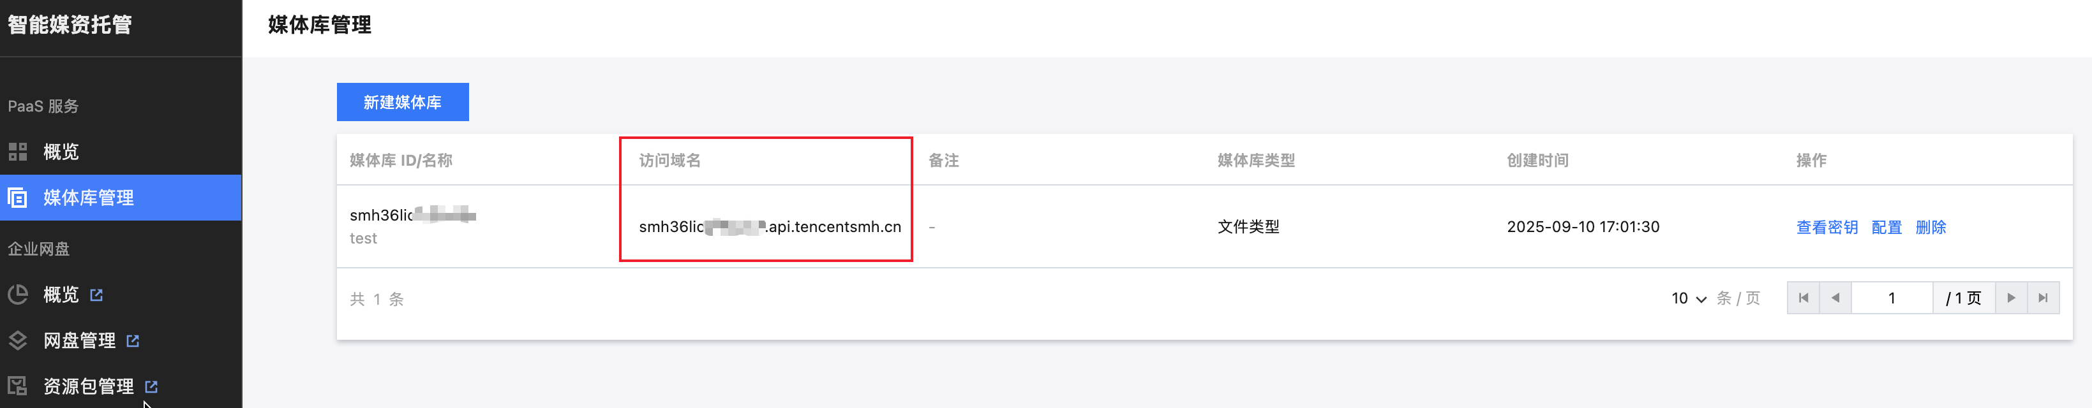The image size is (2092, 408).
Task: Select 概览 under PaaS 服务 menu
Action: click(x=61, y=152)
